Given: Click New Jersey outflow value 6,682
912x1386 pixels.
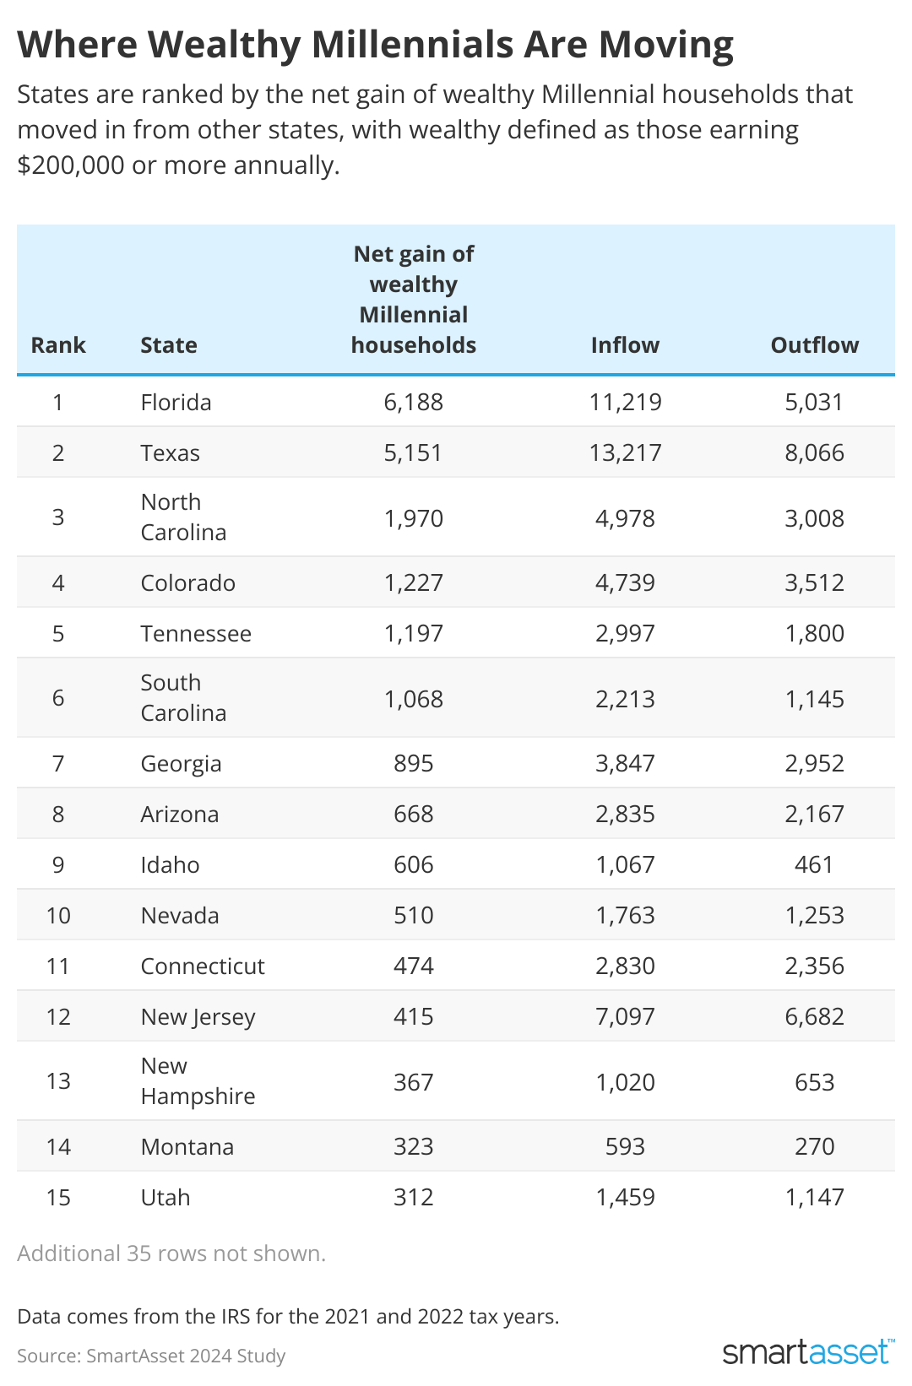Looking at the screenshot, I should pyautogui.click(x=814, y=1016).
